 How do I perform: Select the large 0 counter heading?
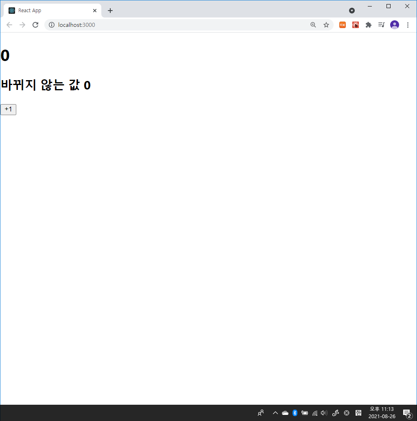coord(5,56)
